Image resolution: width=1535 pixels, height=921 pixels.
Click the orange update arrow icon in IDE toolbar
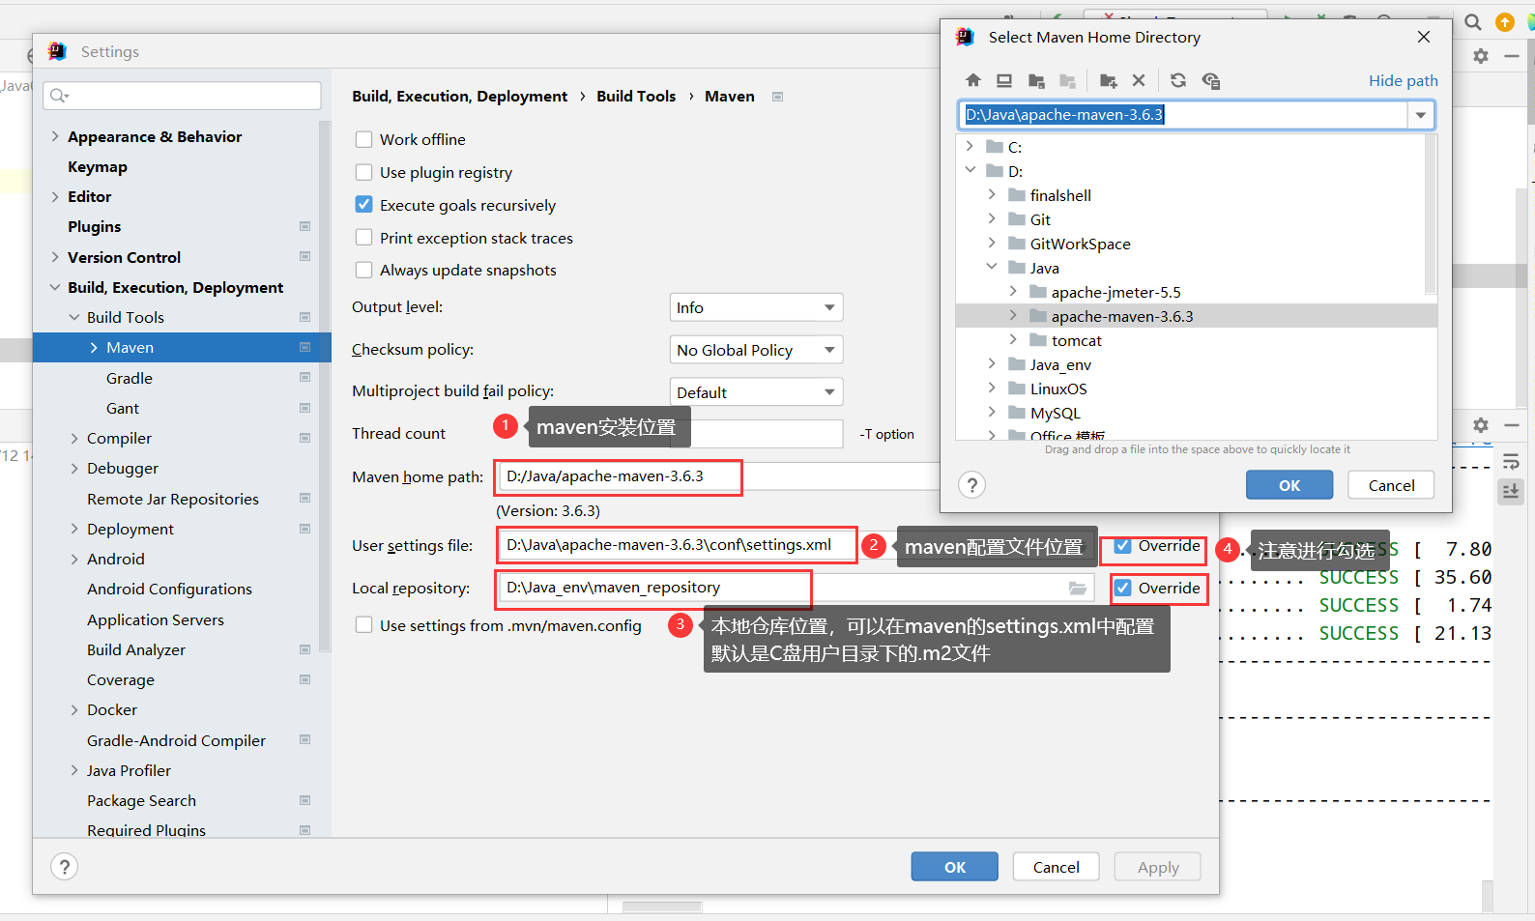(x=1505, y=22)
